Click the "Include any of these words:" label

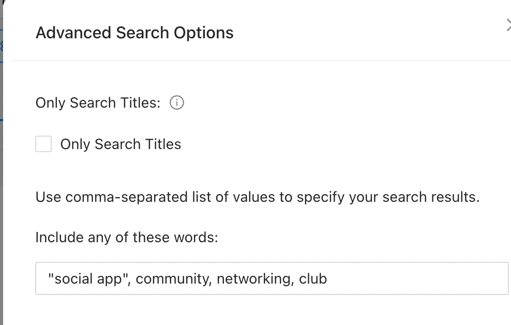click(x=127, y=238)
